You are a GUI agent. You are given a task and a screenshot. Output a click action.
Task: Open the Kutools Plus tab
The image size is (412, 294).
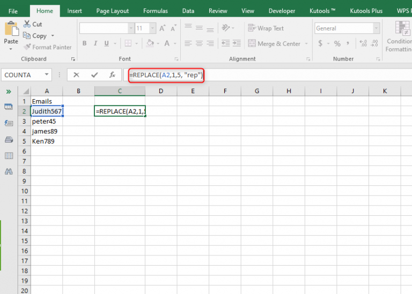pos(366,11)
